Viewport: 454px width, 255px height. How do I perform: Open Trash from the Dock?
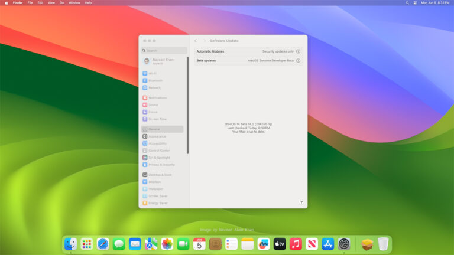tap(383, 244)
